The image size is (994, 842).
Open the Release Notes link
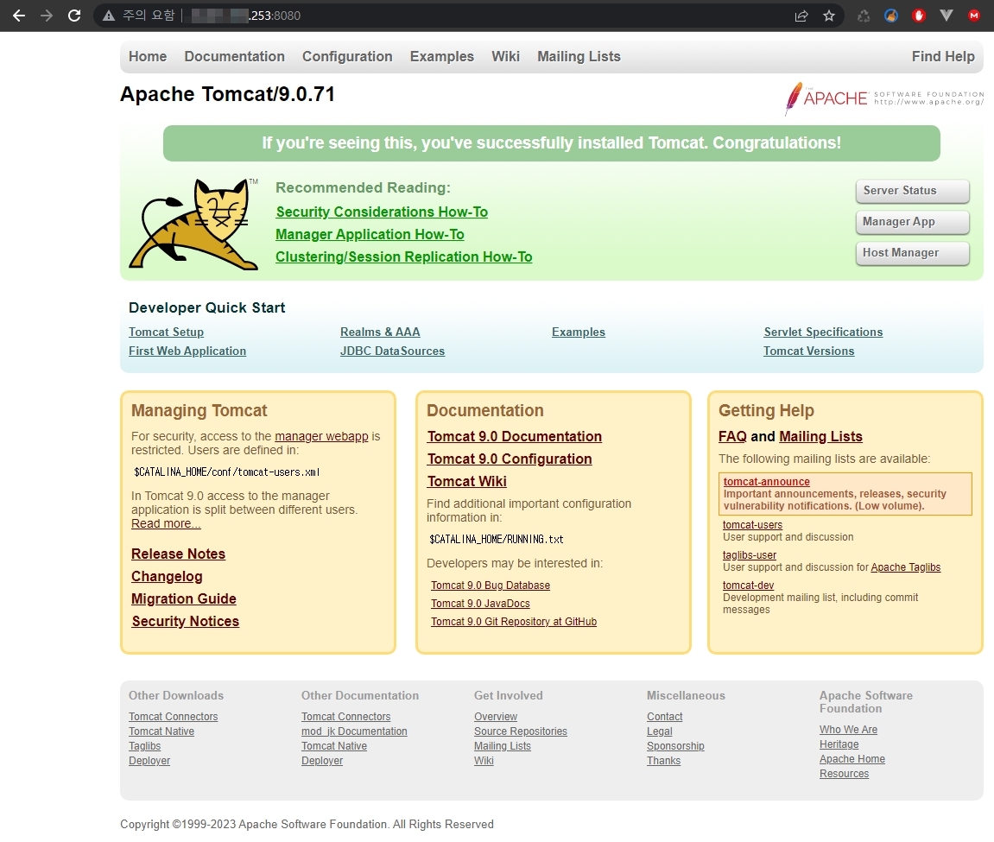click(178, 554)
